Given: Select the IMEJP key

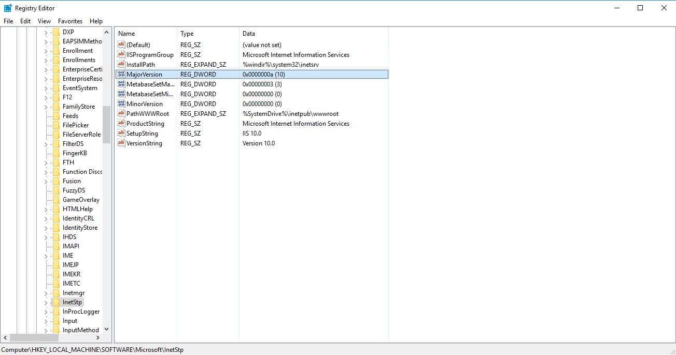Looking at the screenshot, I should [71, 265].
